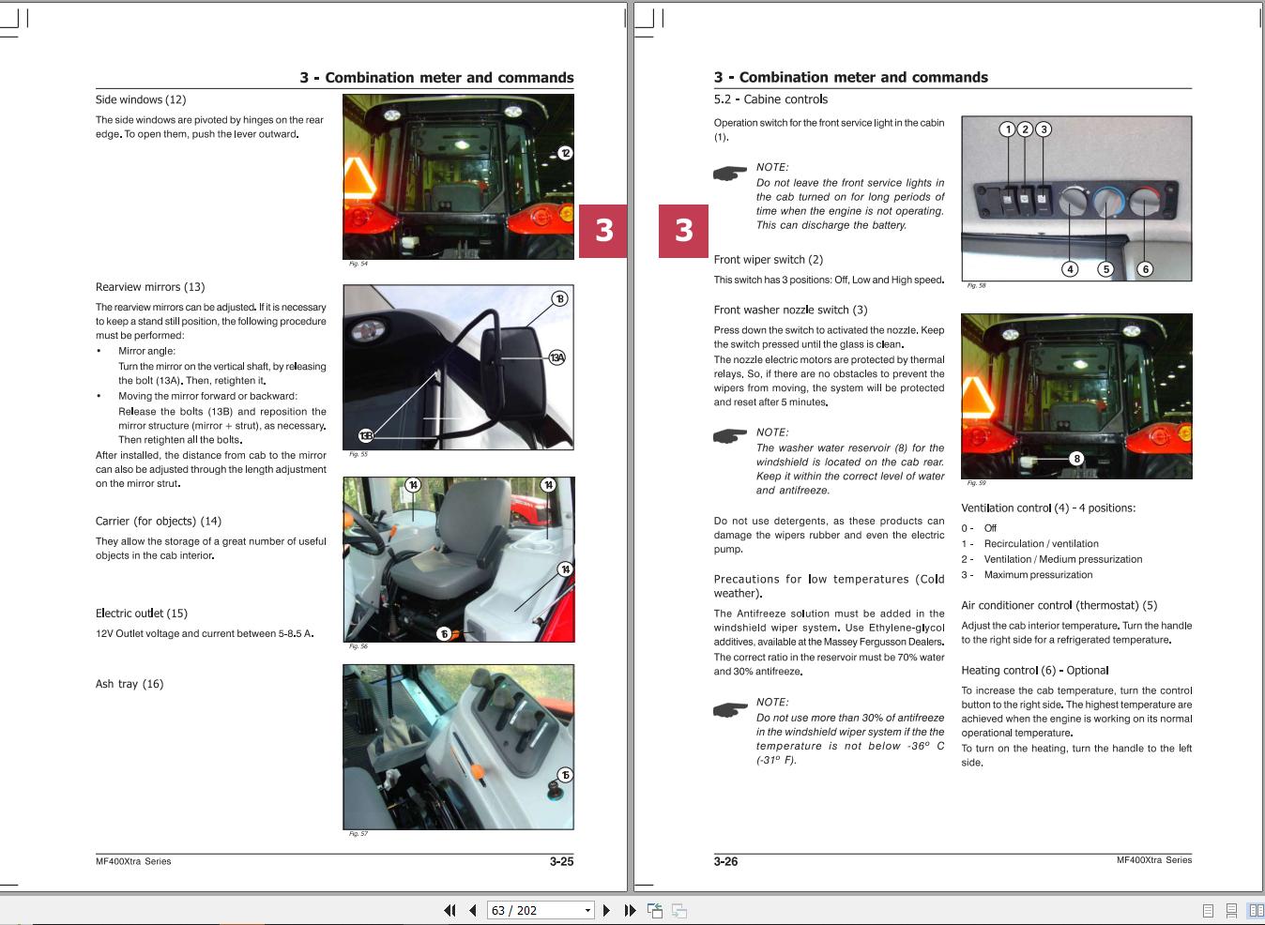This screenshot has height=925, width=1265.
Task: Click the 'Front wiper switch (2)' heading
Action: 769,260
